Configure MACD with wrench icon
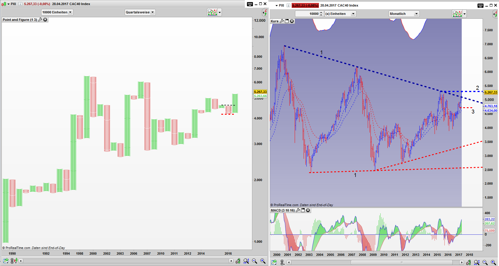Viewport: 499px width, 266px height. point(298,210)
